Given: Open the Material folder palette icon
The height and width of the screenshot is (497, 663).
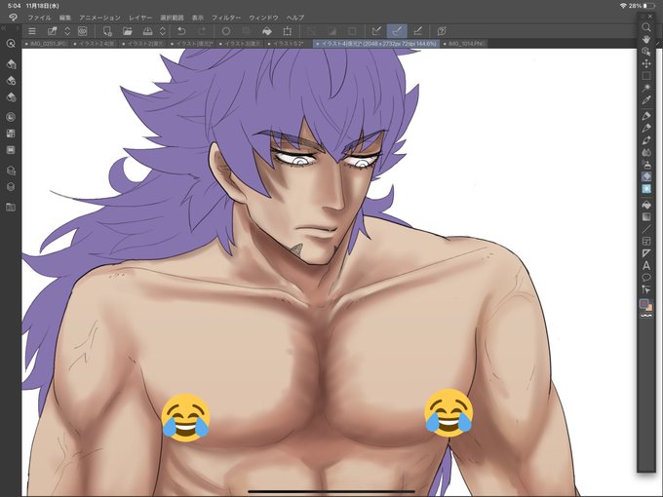Looking at the screenshot, I should [x=11, y=207].
